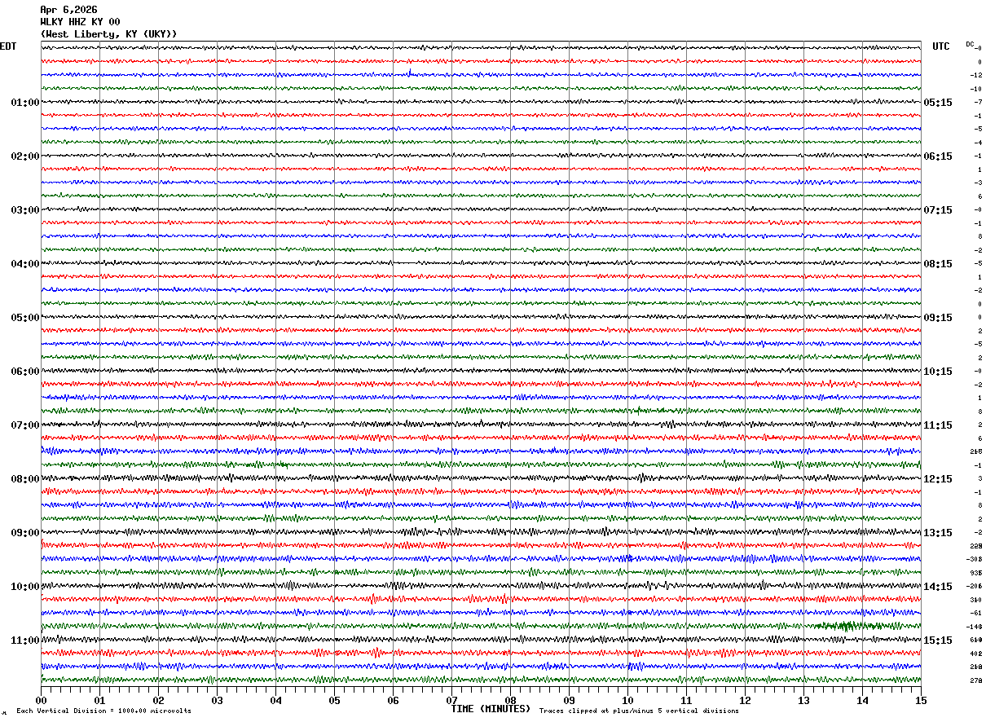Click the date label "Apr 6,2026"

68,10
